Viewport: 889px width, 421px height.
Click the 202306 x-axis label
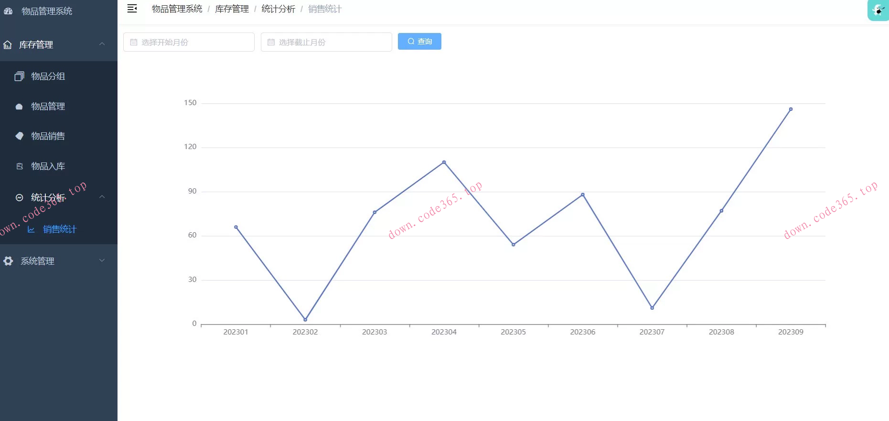(x=583, y=332)
